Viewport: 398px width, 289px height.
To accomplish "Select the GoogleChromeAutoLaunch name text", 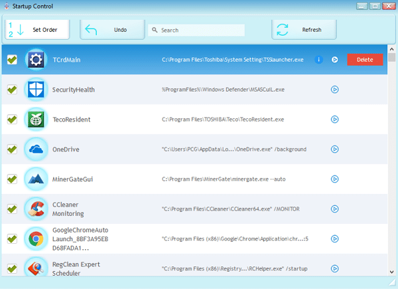I will 80,239.
